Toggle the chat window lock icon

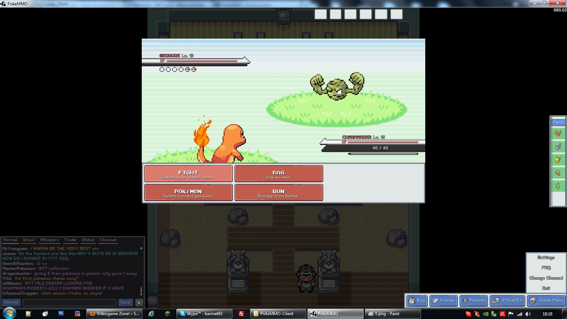tap(139, 302)
